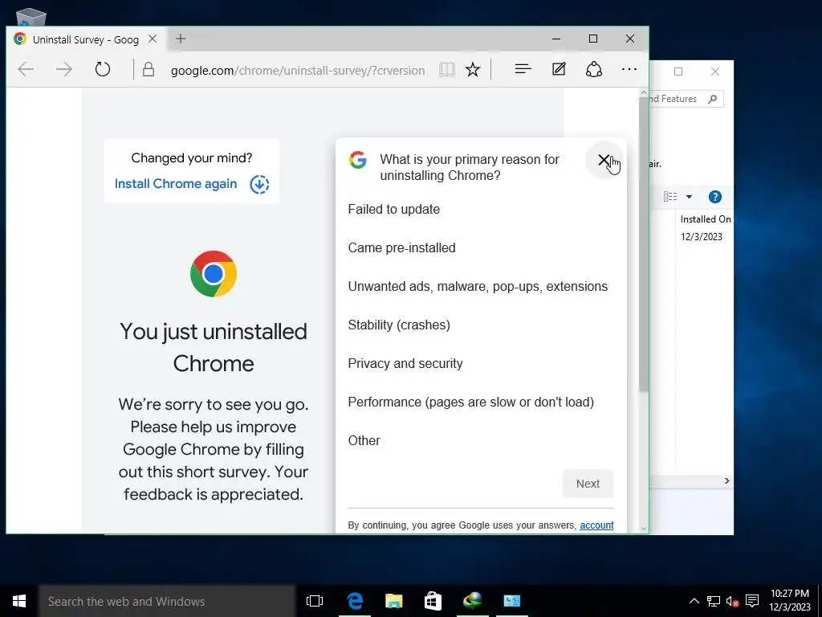Open the Store from taskbar
The width and height of the screenshot is (822, 617).
(433, 601)
